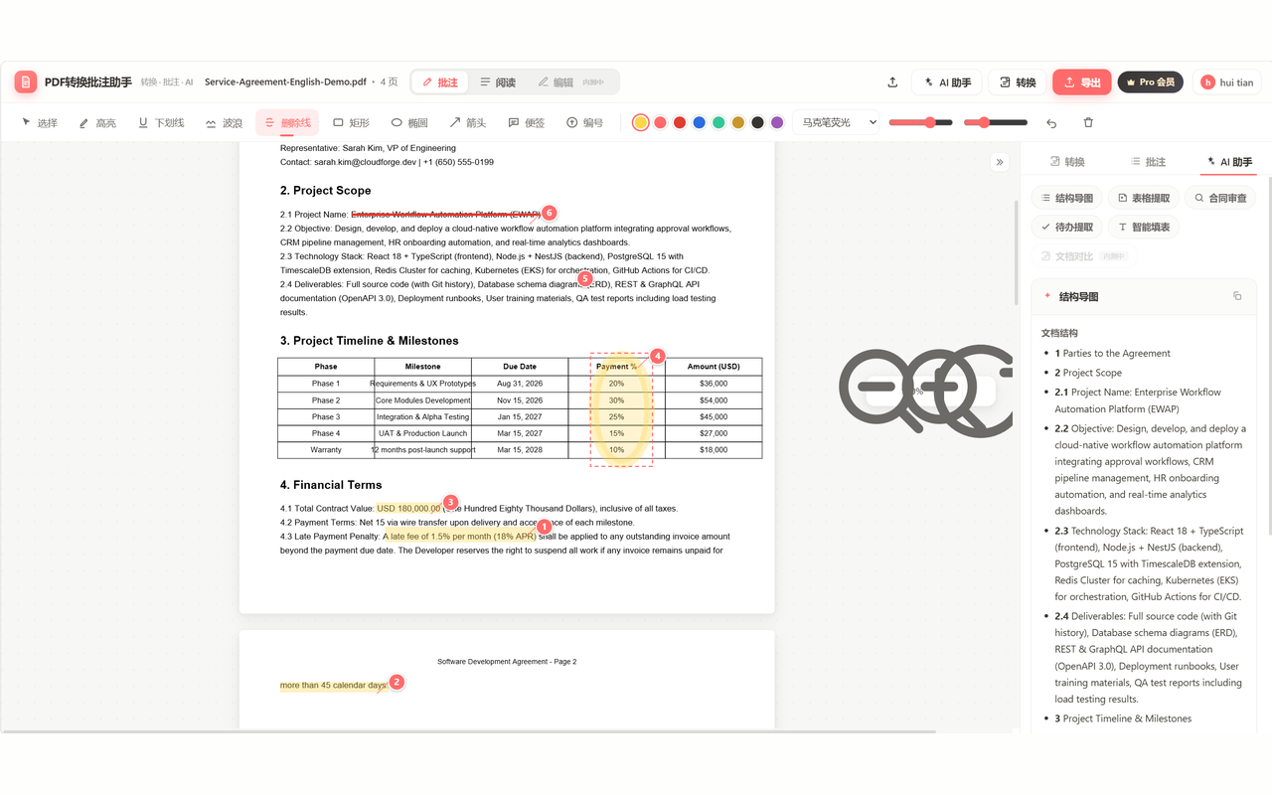Click the trash delete icon
This screenshot has height=795, width=1272.
pos(1088,122)
